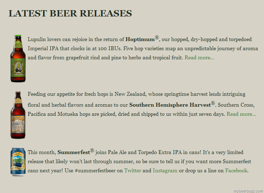Viewport: 264px width, 193px height.
Task: Click the Hoptimum beer bottle image
Action: click(18, 58)
